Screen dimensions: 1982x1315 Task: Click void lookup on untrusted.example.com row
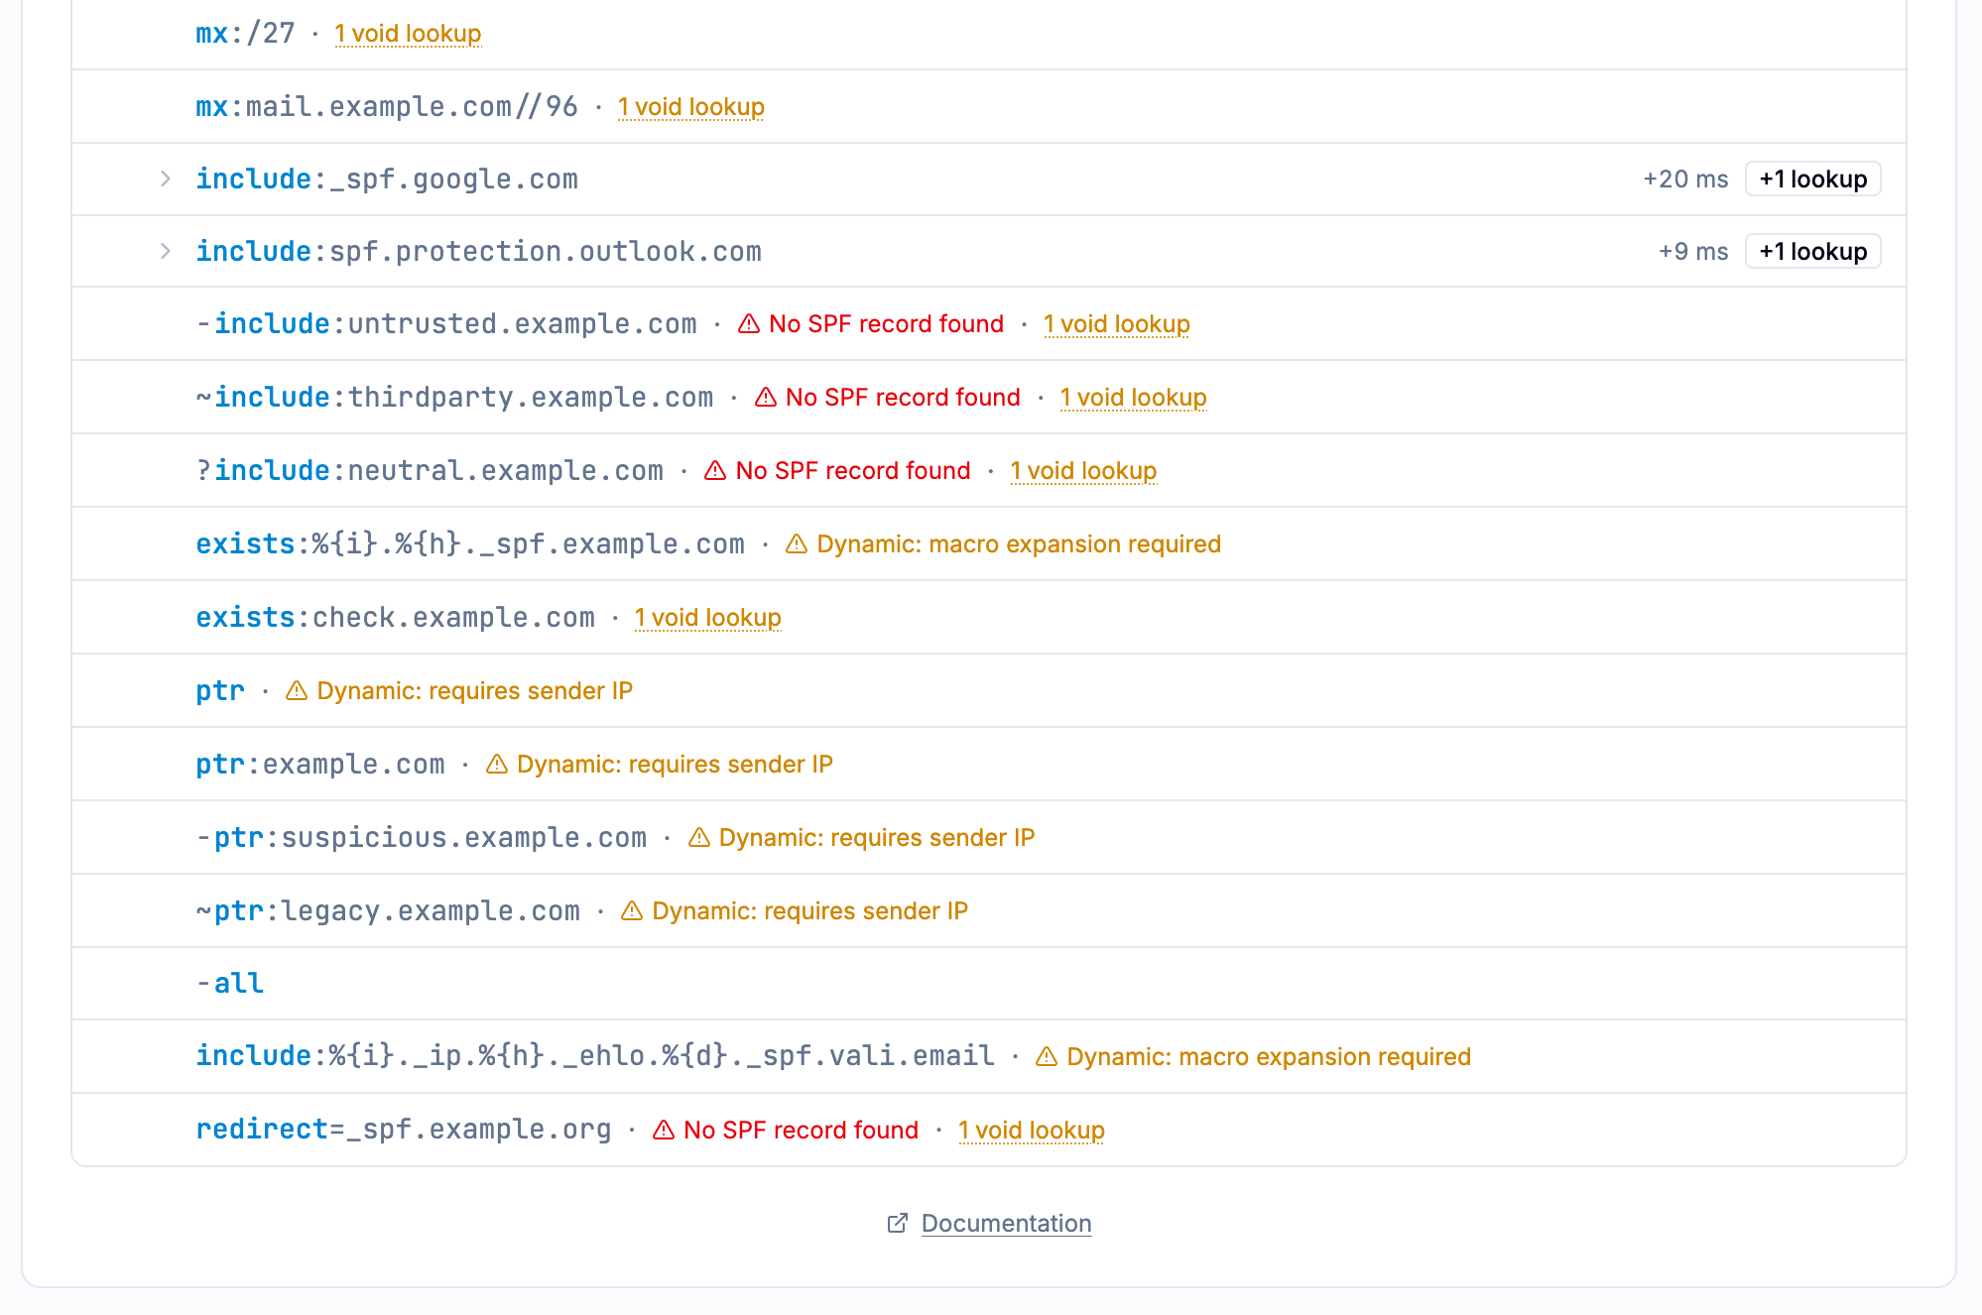pyautogui.click(x=1117, y=323)
